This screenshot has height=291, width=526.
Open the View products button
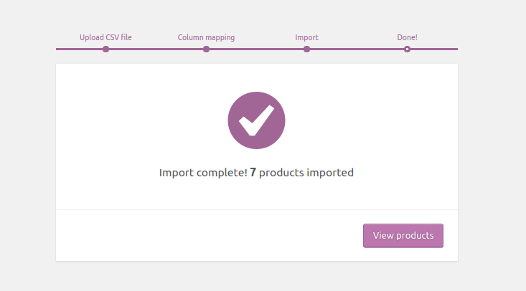point(403,236)
